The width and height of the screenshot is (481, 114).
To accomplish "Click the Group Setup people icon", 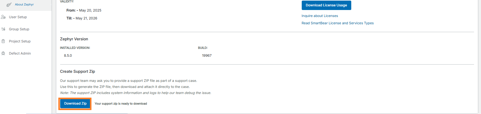I will tap(3, 29).
